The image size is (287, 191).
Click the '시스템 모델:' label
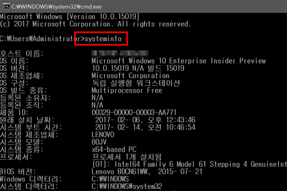click(22, 142)
